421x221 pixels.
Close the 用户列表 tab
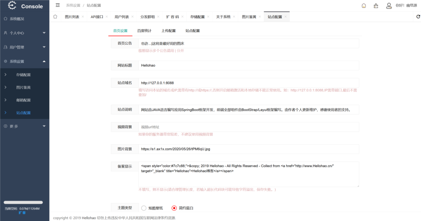point(132,16)
